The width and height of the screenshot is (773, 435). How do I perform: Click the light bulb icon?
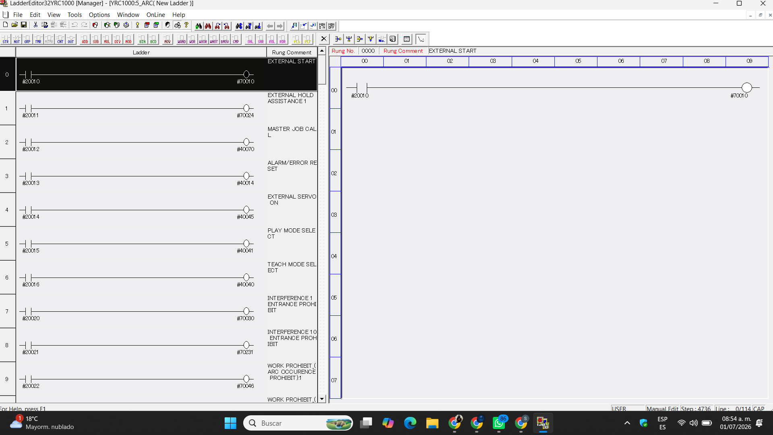137,25
